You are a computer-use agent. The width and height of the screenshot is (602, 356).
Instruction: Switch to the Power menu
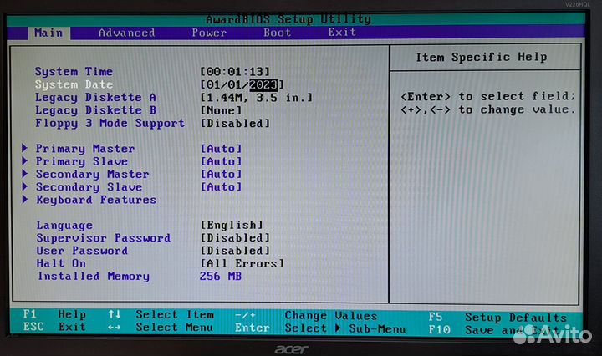click(x=208, y=33)
